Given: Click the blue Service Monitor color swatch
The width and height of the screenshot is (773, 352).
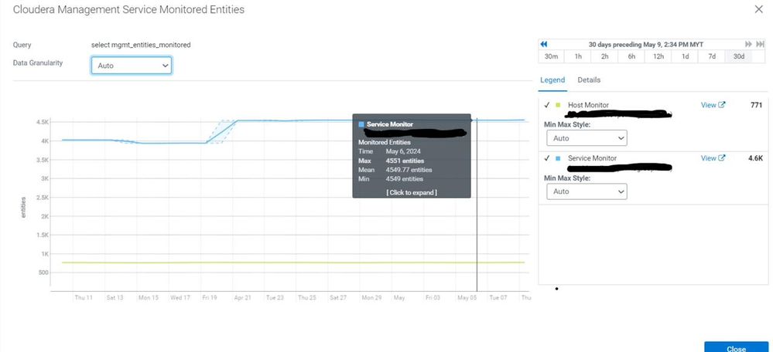Looking at the screenshot, I should click(558, 158).
